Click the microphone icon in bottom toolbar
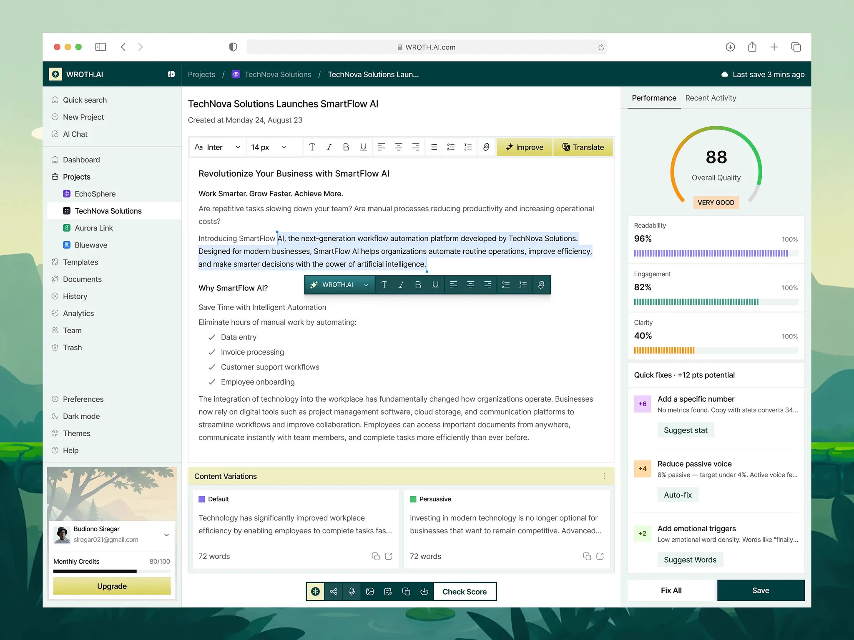Viewport: 854px width, 640px height. tap(352, 592)
